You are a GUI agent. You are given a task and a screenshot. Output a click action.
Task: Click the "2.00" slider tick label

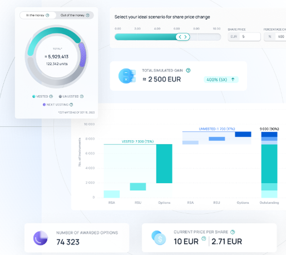point(138,29)
